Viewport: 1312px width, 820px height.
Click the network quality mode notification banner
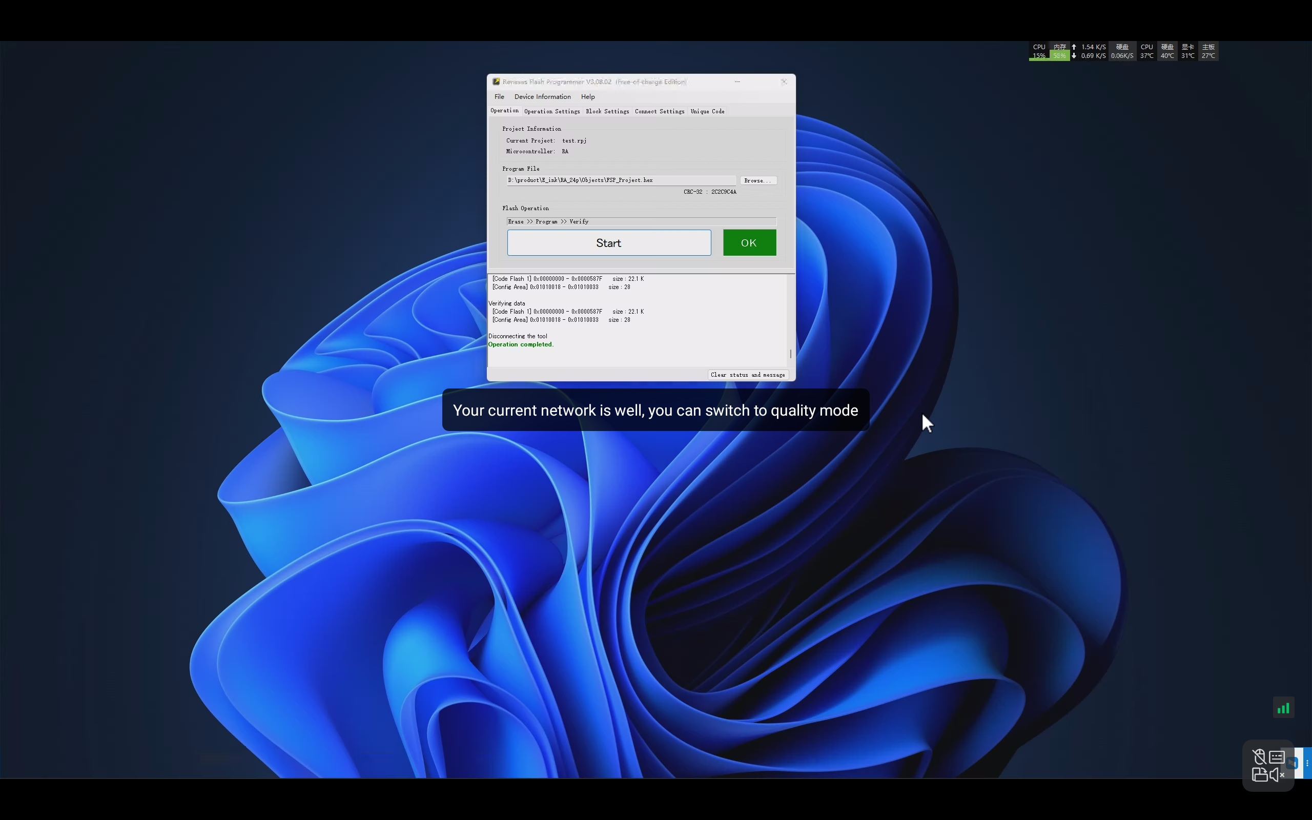(x=655, y=410)
